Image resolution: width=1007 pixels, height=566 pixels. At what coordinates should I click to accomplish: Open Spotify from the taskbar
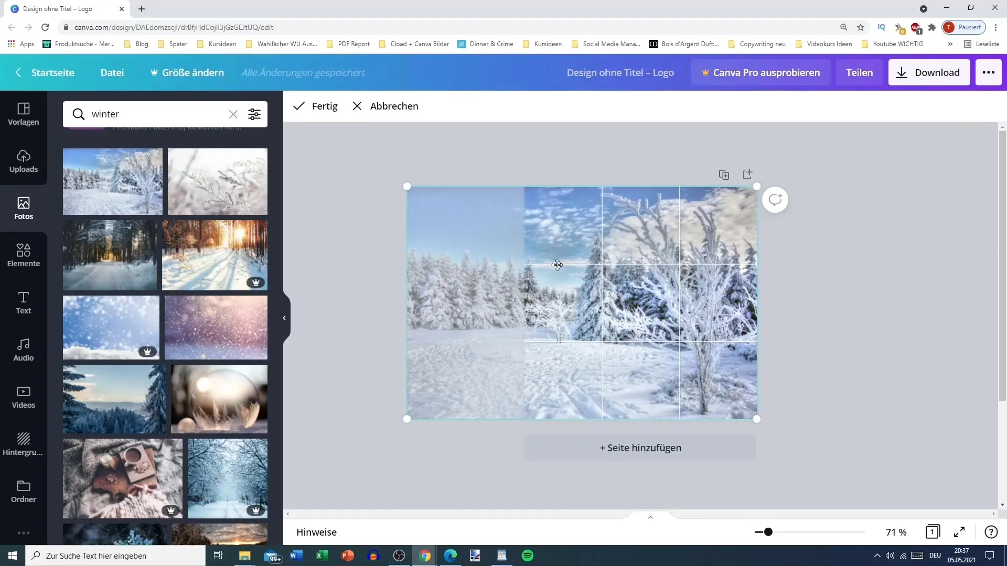pyautogui.click(x=528, y=556)
